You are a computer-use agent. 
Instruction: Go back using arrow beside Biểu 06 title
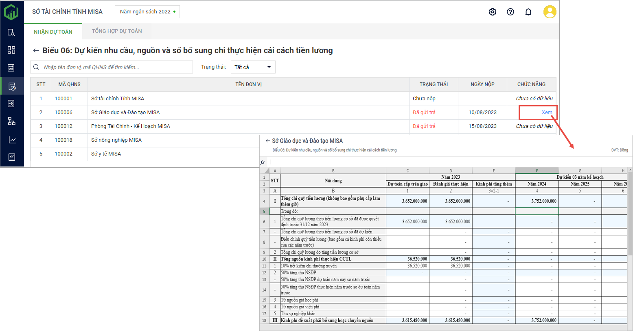36,50
